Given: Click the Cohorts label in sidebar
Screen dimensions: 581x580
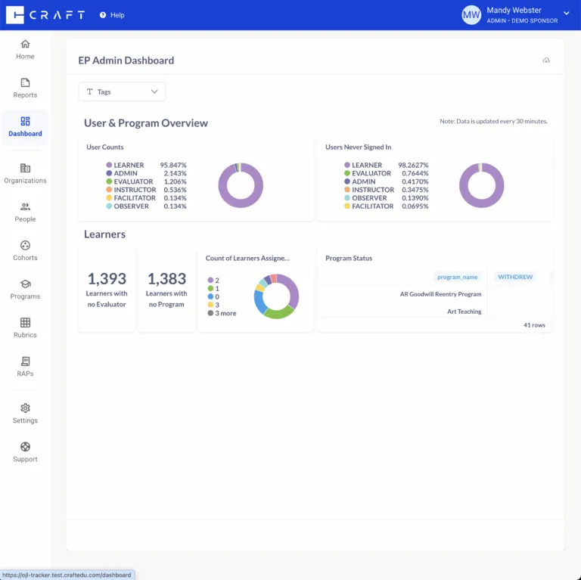Looking at the screenshot, I should pyautogui.click(x=25, y=257).
